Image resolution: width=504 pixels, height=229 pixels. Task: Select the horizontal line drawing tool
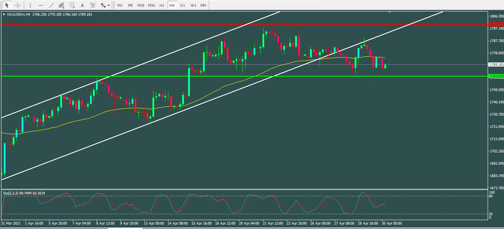coord(41,6)
